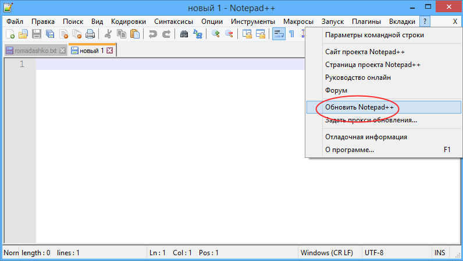Click Pos : 1 in status bar
Viewport: 463px width, 261px height.
point(208,253)
